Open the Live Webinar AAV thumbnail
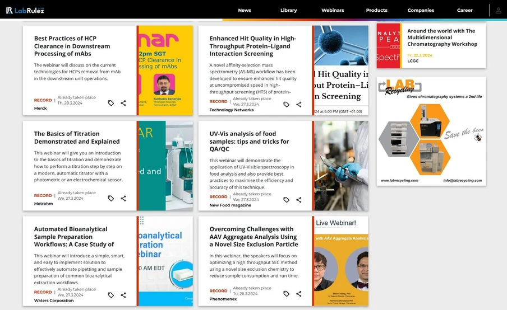This screenshot has width=507, height=310. click(x=340, y=261)
